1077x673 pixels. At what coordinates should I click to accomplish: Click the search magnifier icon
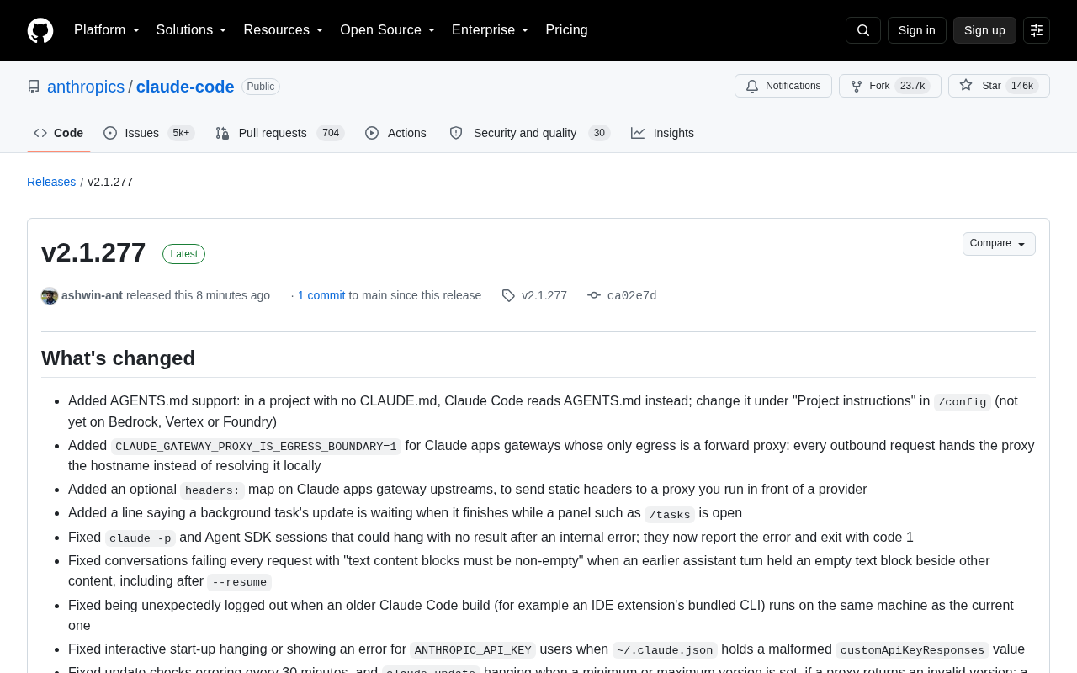click(863, 30)
